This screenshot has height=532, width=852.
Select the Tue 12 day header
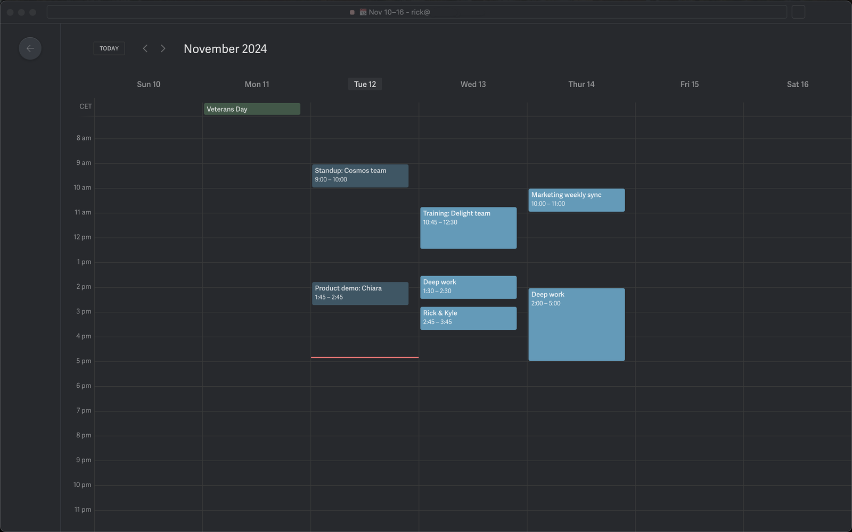click(x=365, y=84)
